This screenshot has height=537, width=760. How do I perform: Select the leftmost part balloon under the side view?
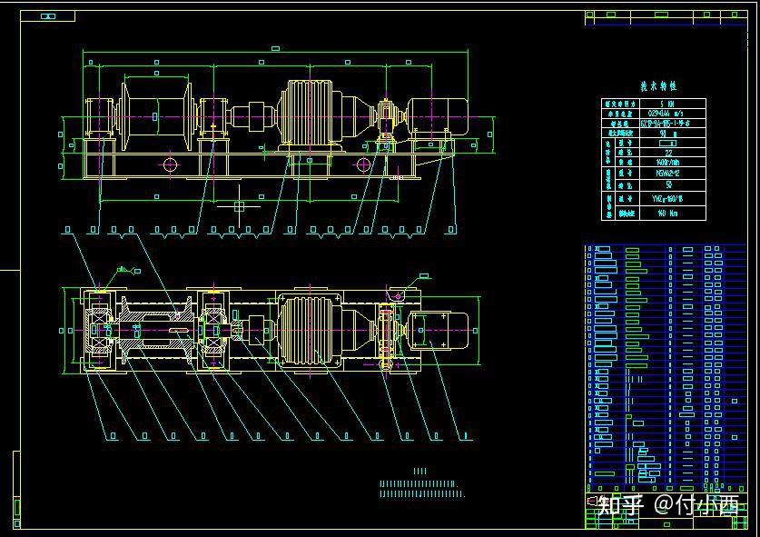[67, 230]
